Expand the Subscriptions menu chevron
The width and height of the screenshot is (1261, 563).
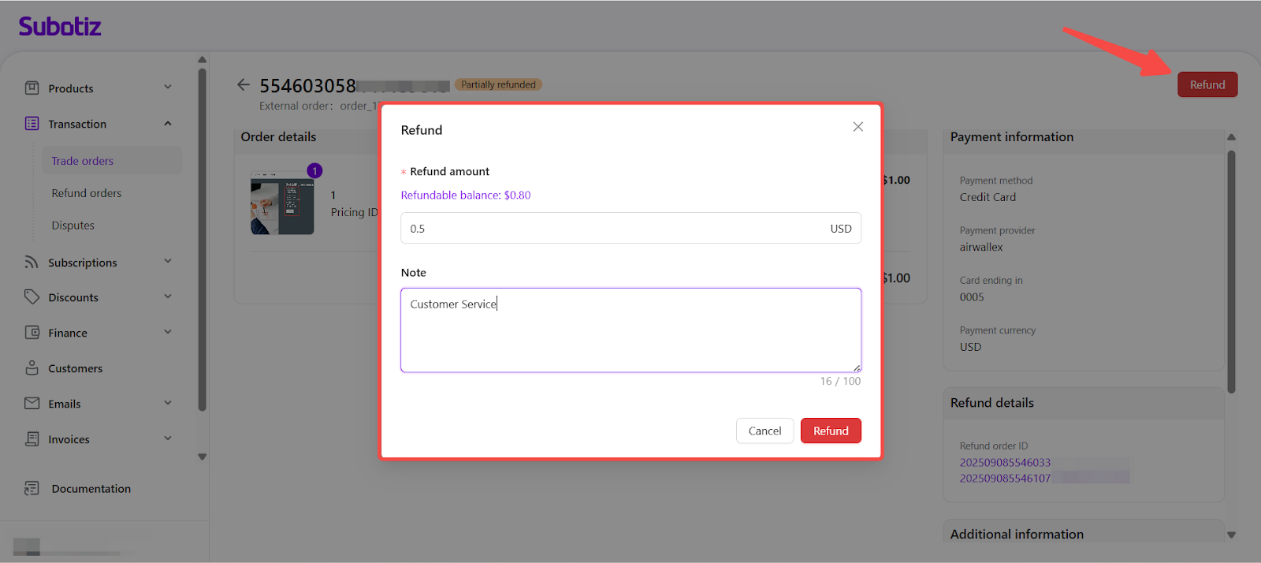coord(168,262)
